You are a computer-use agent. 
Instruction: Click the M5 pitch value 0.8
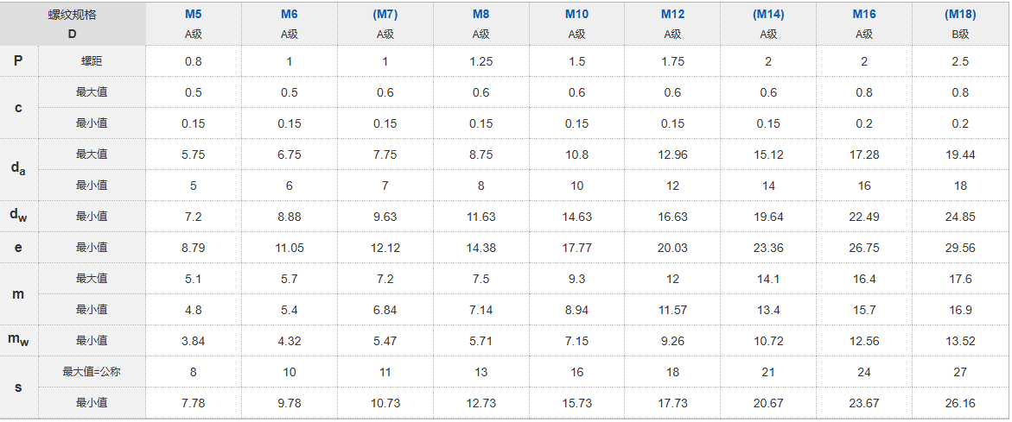click(x=194, y=62)
